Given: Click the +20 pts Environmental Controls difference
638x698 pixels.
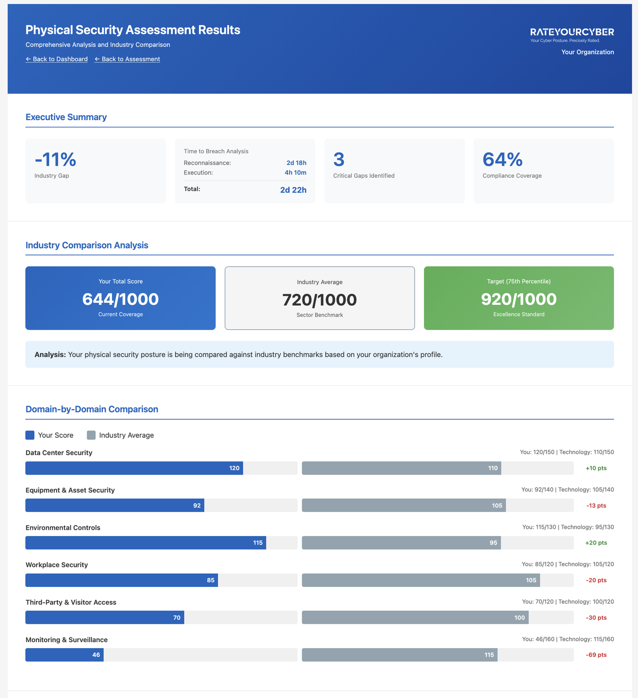Looking at the screenshot, I should 596,543.
